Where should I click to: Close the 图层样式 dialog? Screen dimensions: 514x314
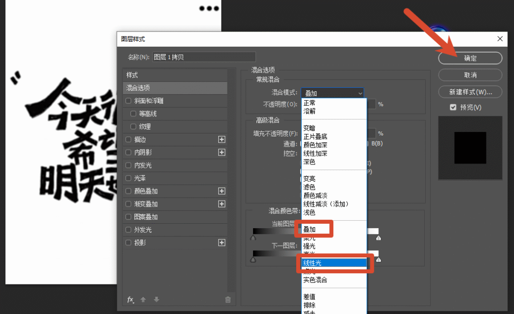(500, 39)
